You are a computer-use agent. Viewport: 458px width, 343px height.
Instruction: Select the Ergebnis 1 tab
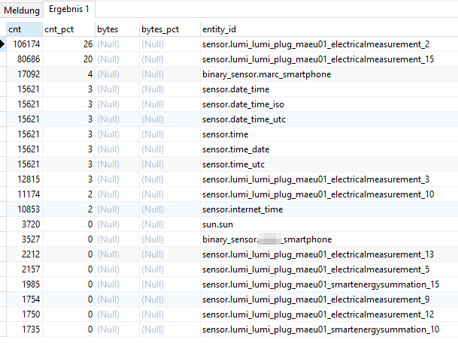[69, 9]
